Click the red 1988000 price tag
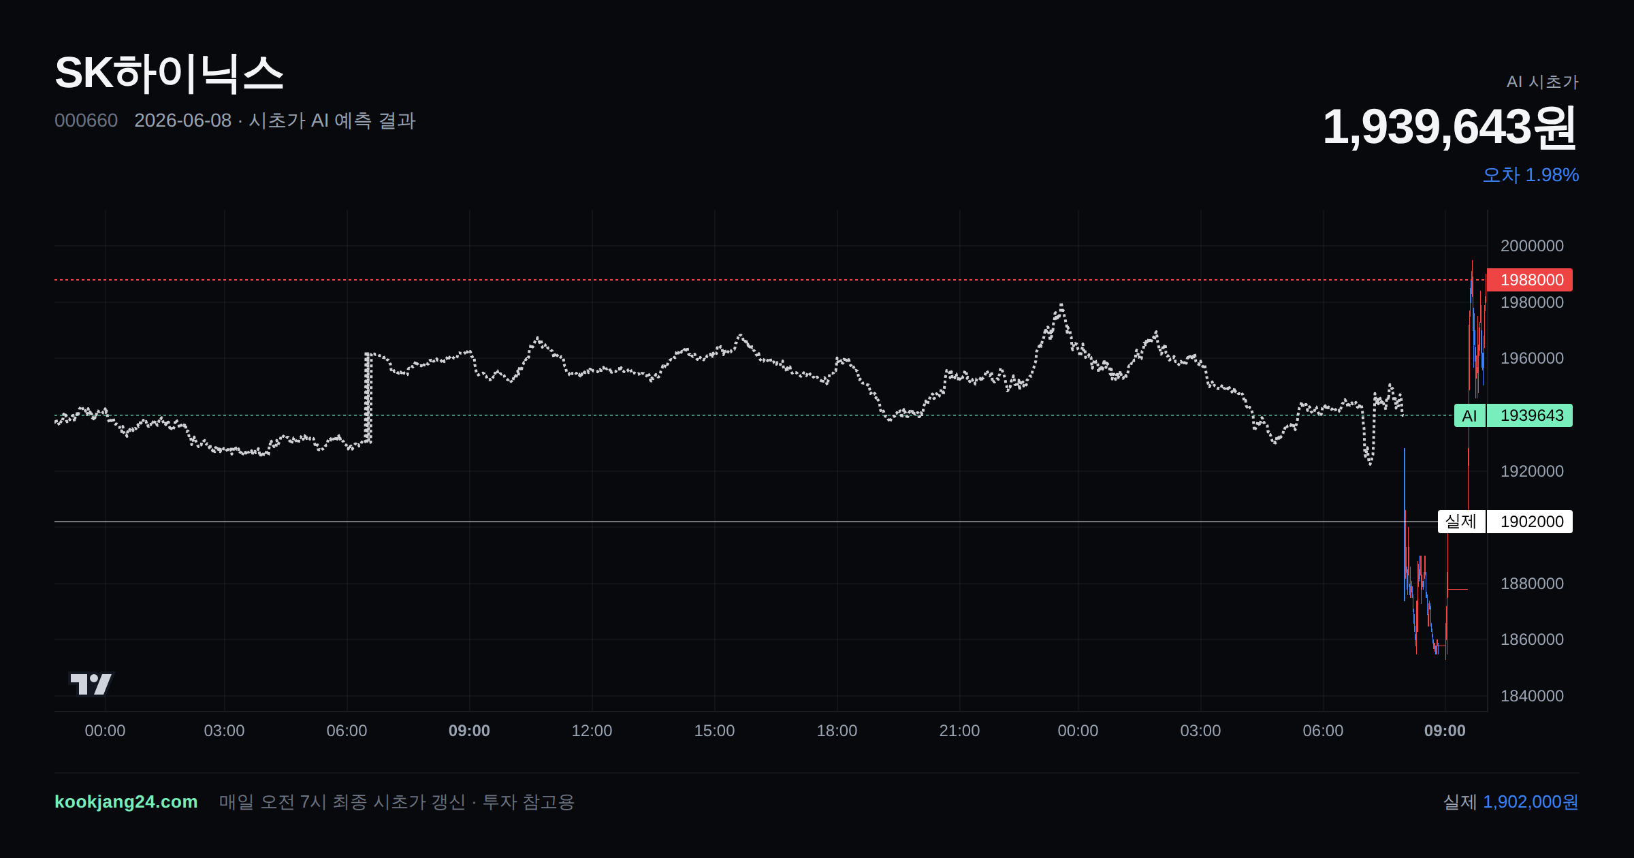 [x=1530, y=280]
